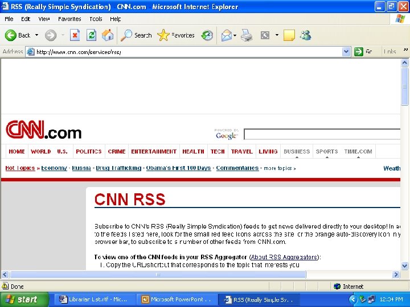The image size is (410, 307).
Task: Open the TECH section tab
Action: pyautogui.click(x=218, y=151)
